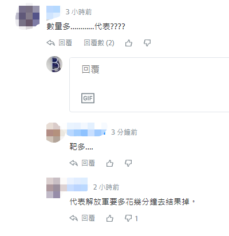Thumbs down the 代表解放軍 reply with 1 vote

128,218
